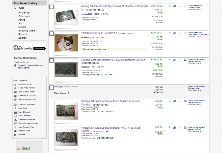The image size is (222, 153).
Task: Tick the checkbox for the btlaw_lagi two-item order
Action: (51, 87)
